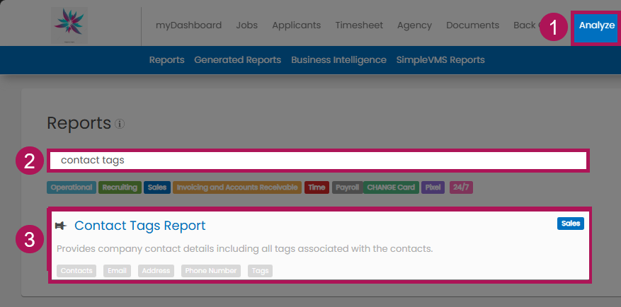Filter by Recruiting category tag
Viewport: 621px width, 307px height.
(x=120, y=187)
